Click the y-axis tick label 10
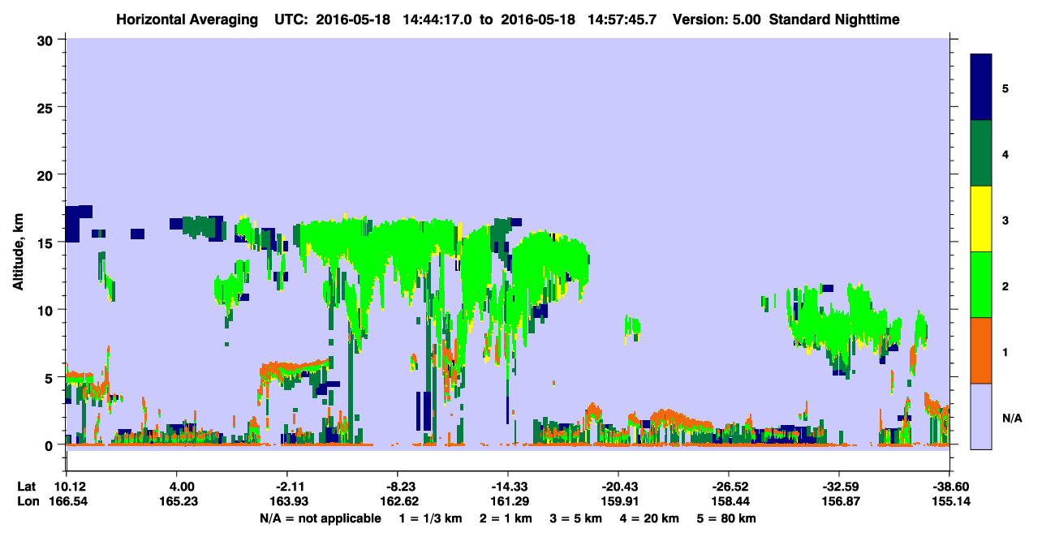The image size is (1055, 541). click(46, 310)
